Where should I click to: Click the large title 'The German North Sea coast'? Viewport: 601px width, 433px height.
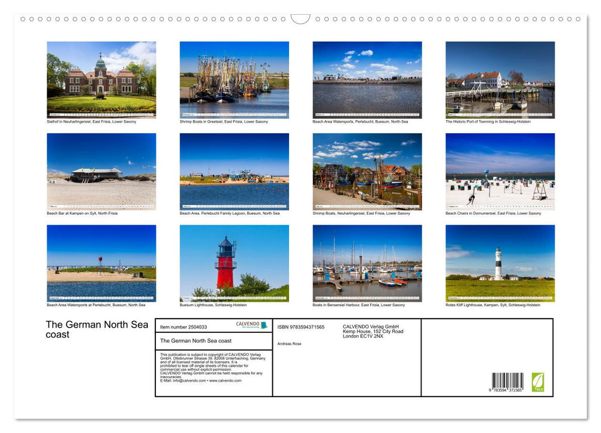97,330
